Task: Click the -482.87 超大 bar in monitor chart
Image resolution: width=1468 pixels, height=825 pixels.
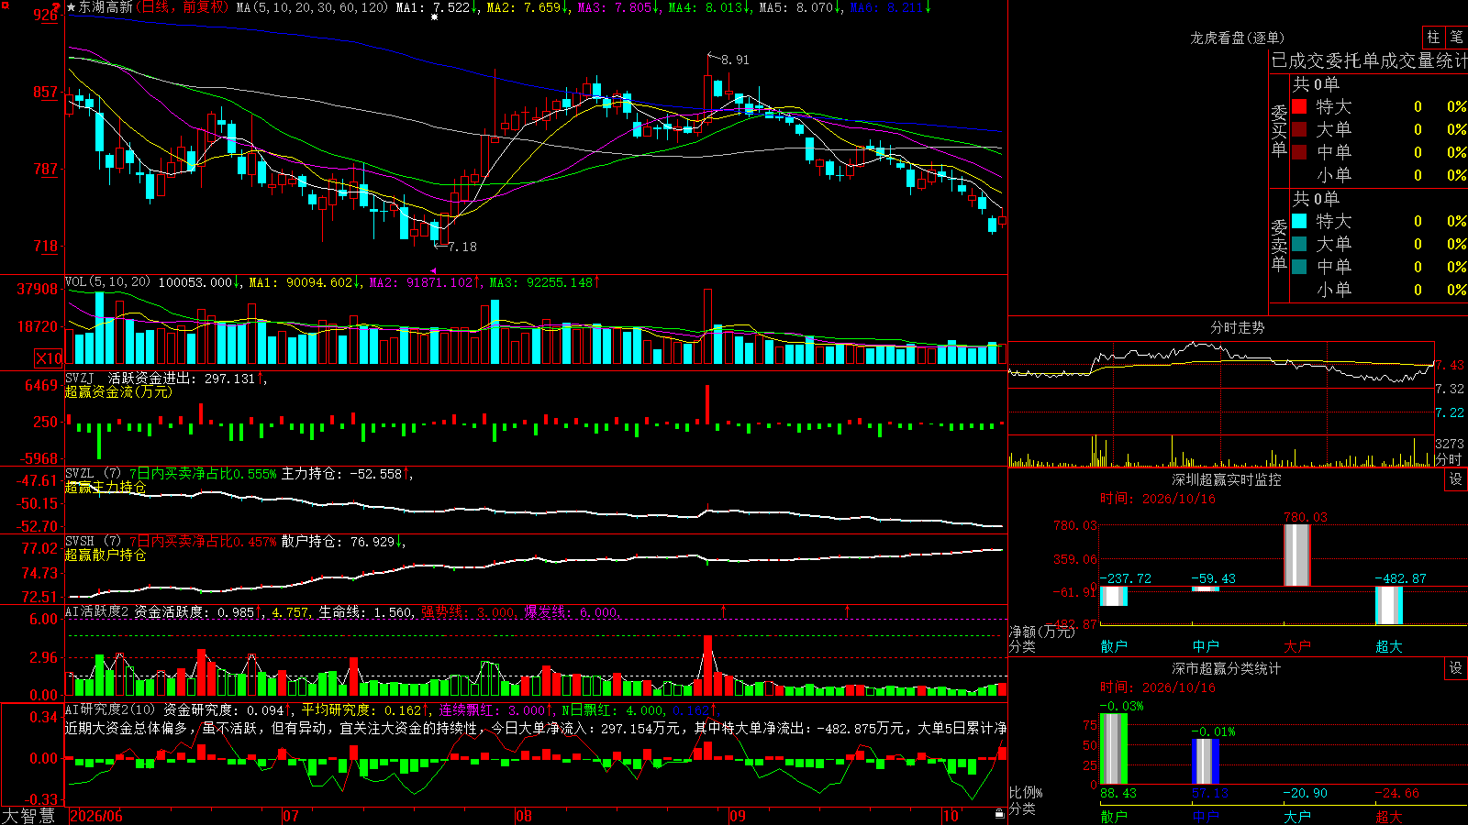Action: (x=1388, y=605)
